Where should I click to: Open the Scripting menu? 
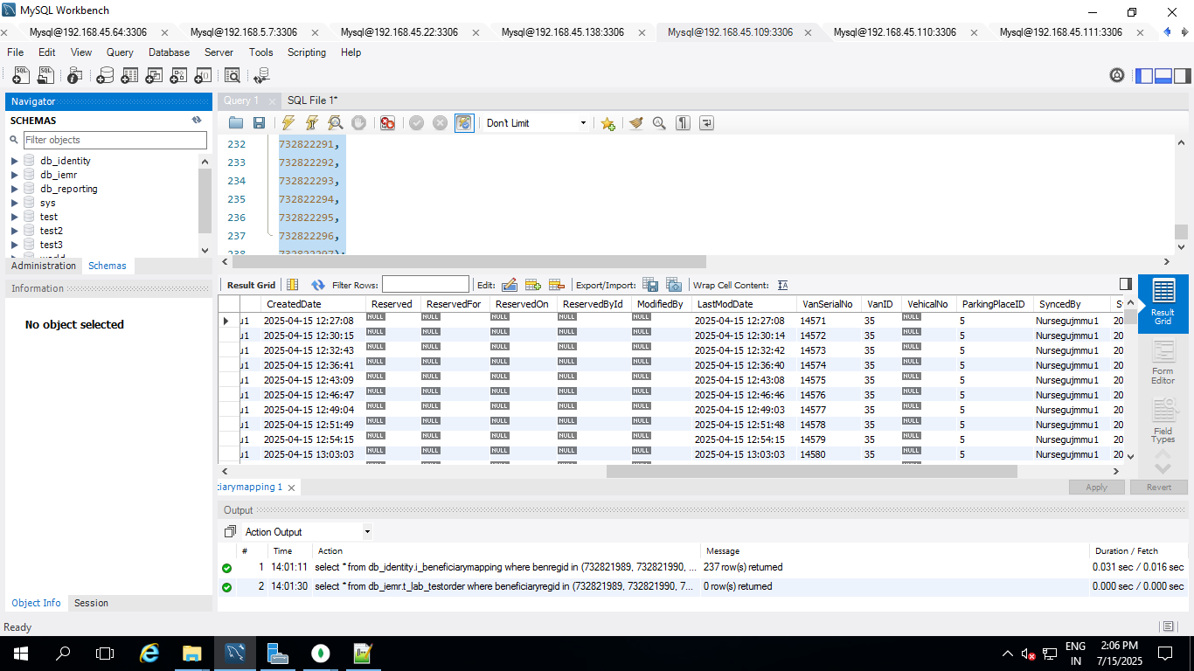tap(307, 52)
